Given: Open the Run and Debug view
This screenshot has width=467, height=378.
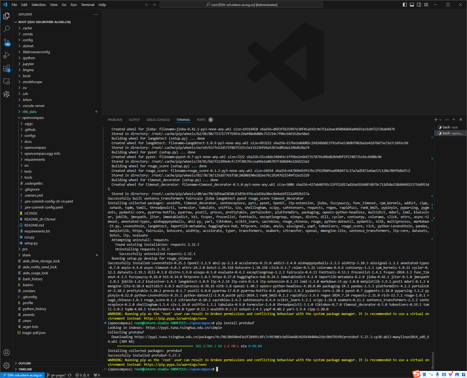Looking at the screenshot, I should pyautogui.click(x=7, y=55).
